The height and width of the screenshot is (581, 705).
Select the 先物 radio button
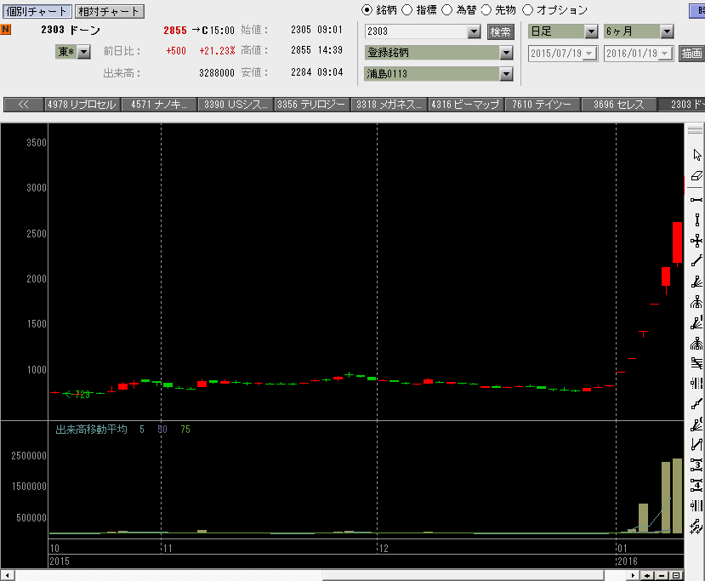coord(486,10)
